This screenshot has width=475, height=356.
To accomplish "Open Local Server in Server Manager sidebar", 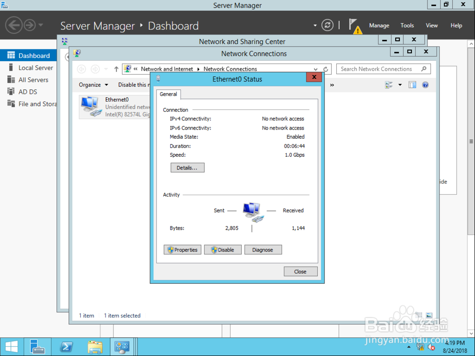I will pyautogui.click(x=28, y=67).
